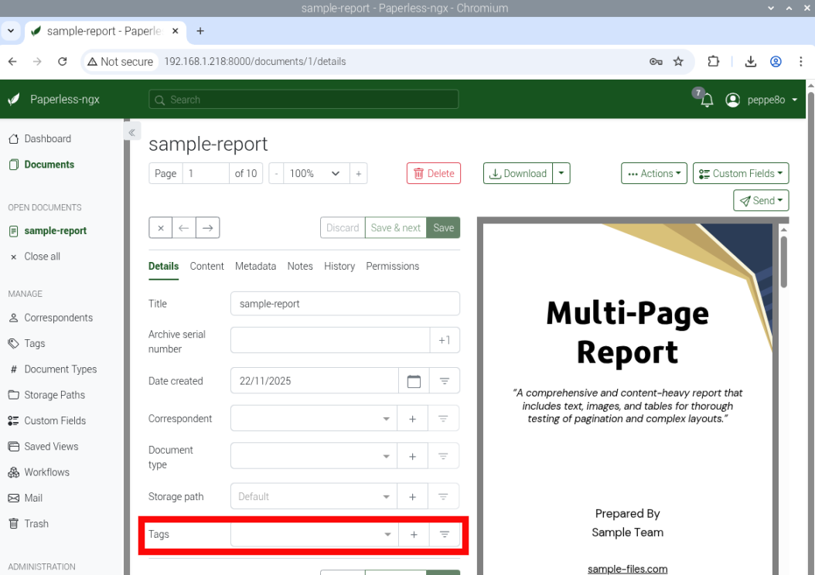Collapse the sidebar with the double-chevron
Image resolution: width=815 pixels, height=575 pixels.
click(x=131, y=131)
